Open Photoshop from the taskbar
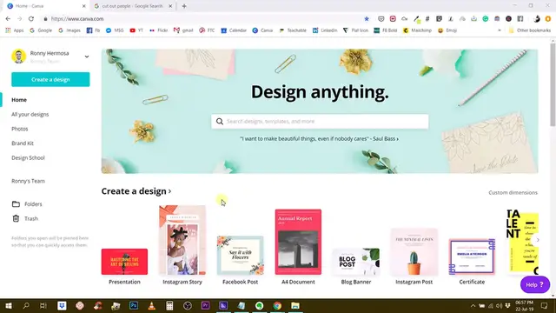556x313 pixels. point(134,305)
